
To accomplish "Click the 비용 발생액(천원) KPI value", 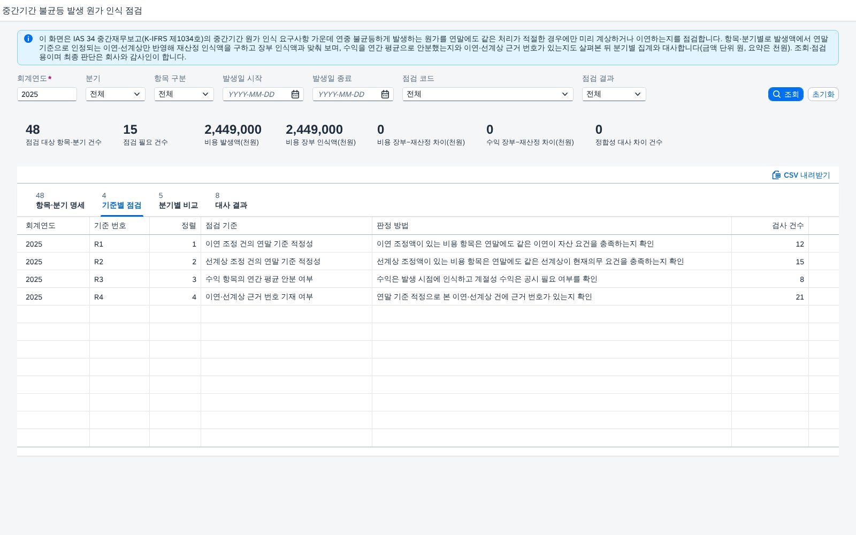I will [233, 129].
